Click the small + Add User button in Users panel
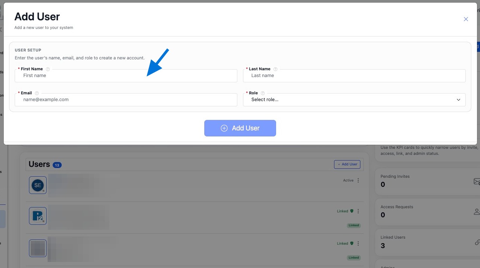Image resolution: width=480 pixels, height=268 pixels. 347,164
